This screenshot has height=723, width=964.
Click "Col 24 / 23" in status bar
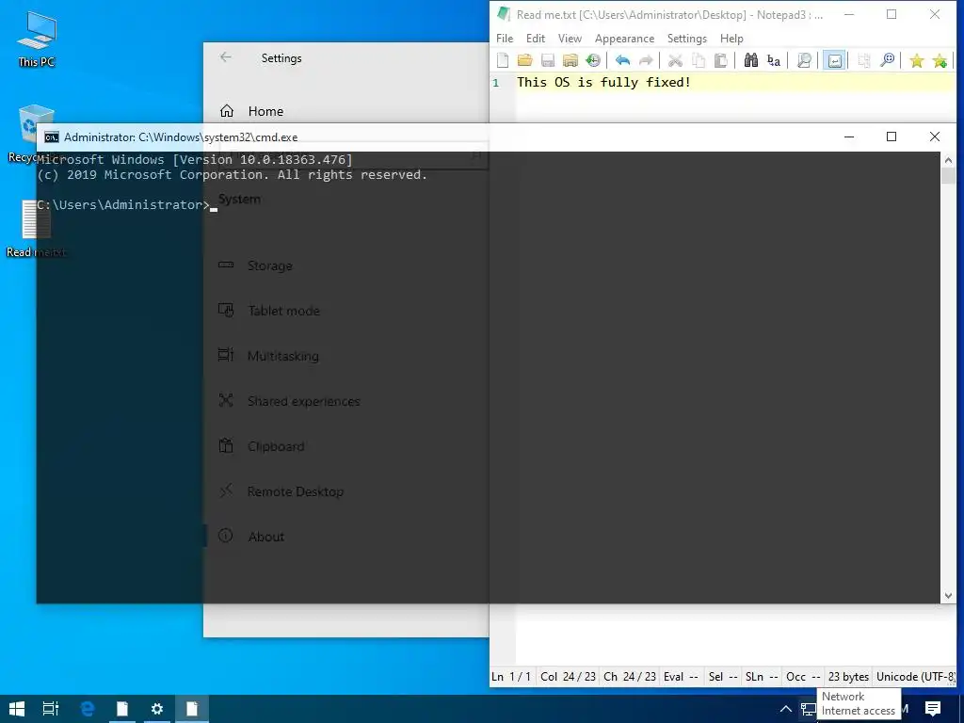568,676
